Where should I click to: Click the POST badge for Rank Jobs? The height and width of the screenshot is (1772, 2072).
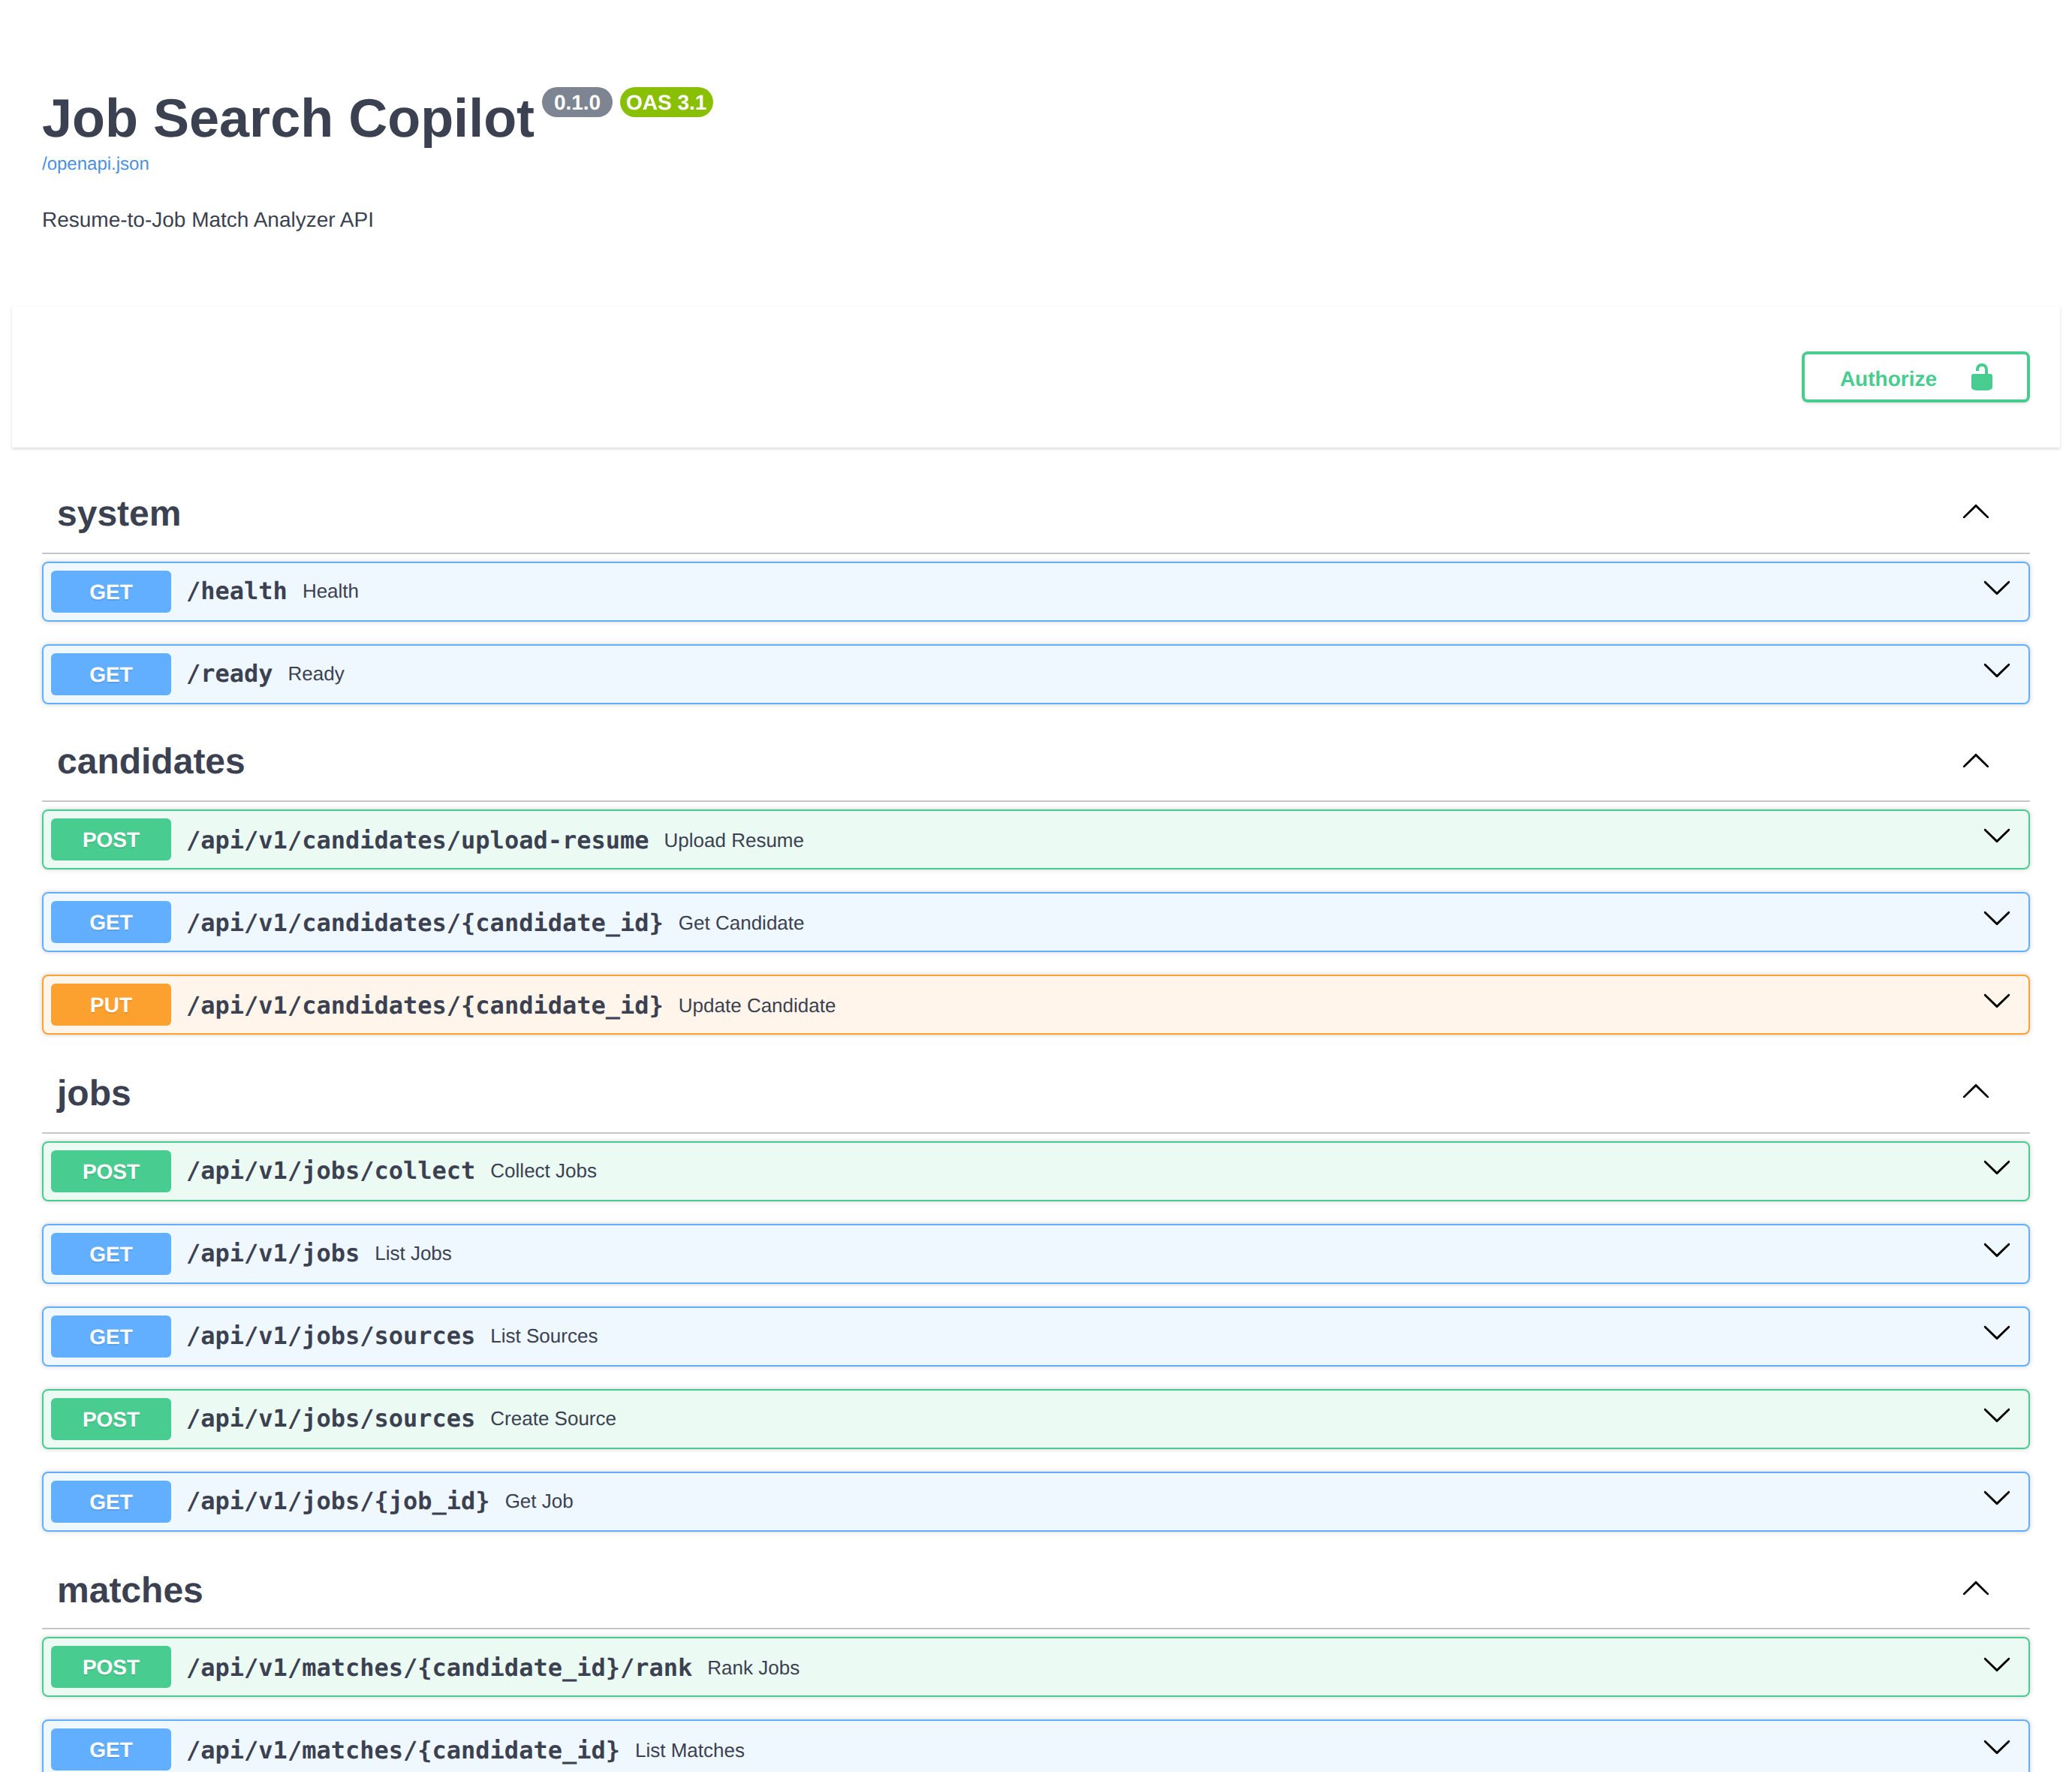(111, 1667)
